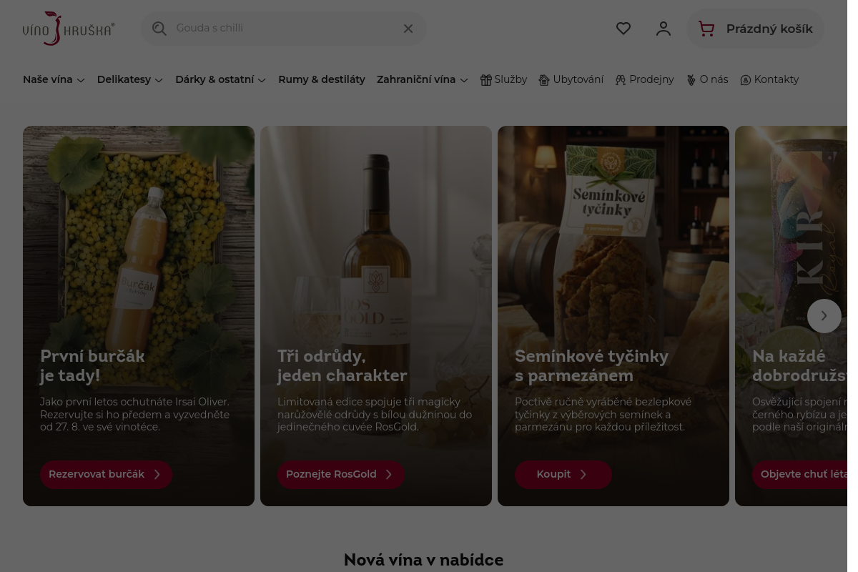
Task: Open the wishlist heart icon
Action: click(623, 29)
